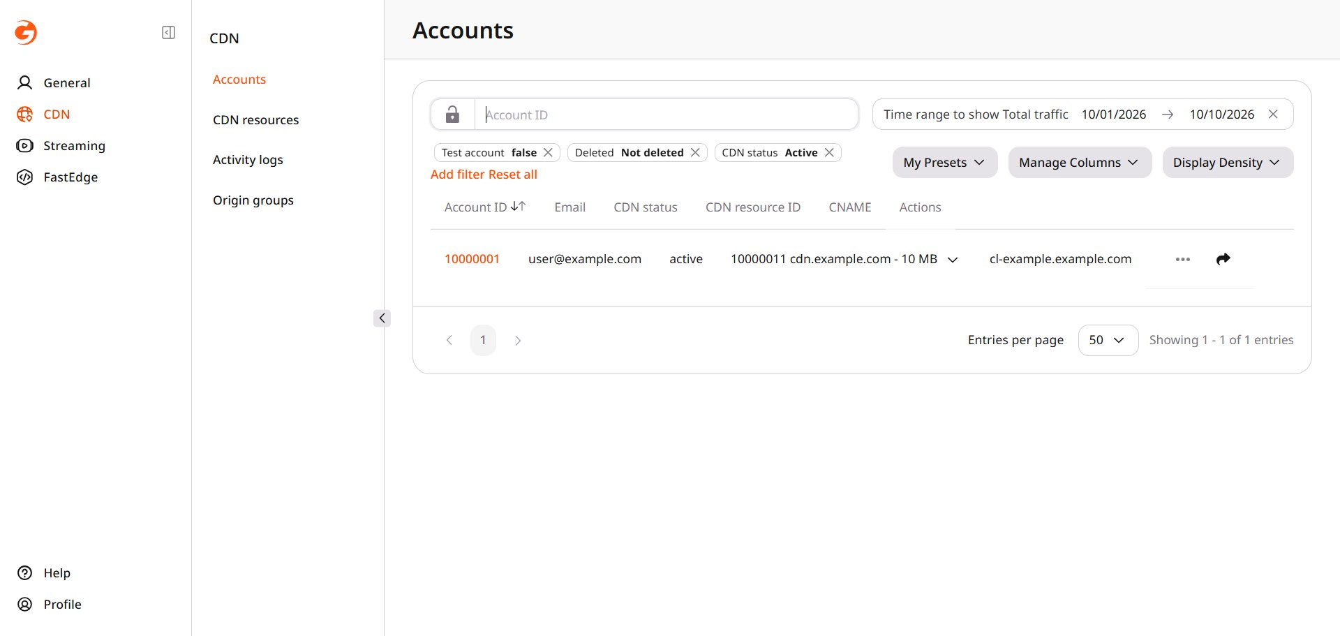Expand CDN resource ID 10000011 dropdown
The image size is (1340, 636).
click(953, 260)
